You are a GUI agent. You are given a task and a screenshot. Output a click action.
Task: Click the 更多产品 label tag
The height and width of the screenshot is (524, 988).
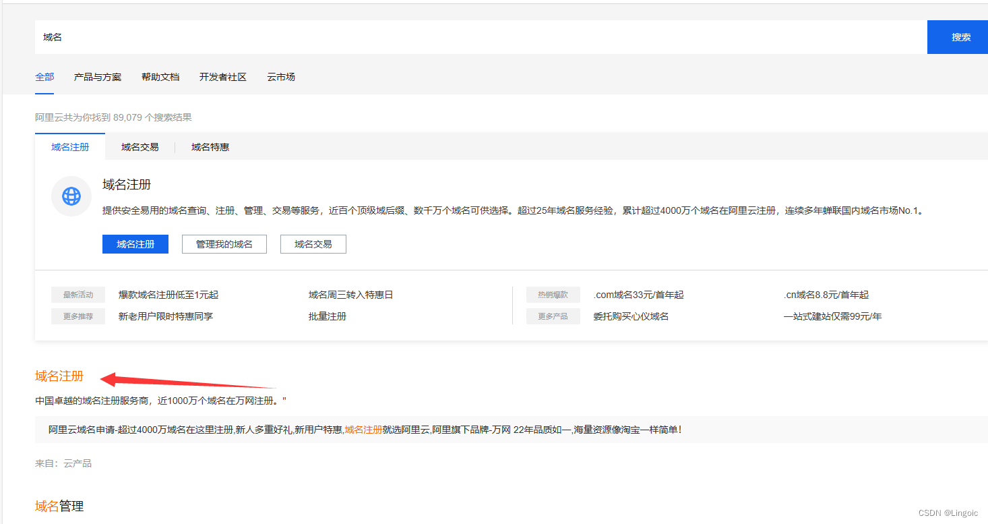click(553, 316)
